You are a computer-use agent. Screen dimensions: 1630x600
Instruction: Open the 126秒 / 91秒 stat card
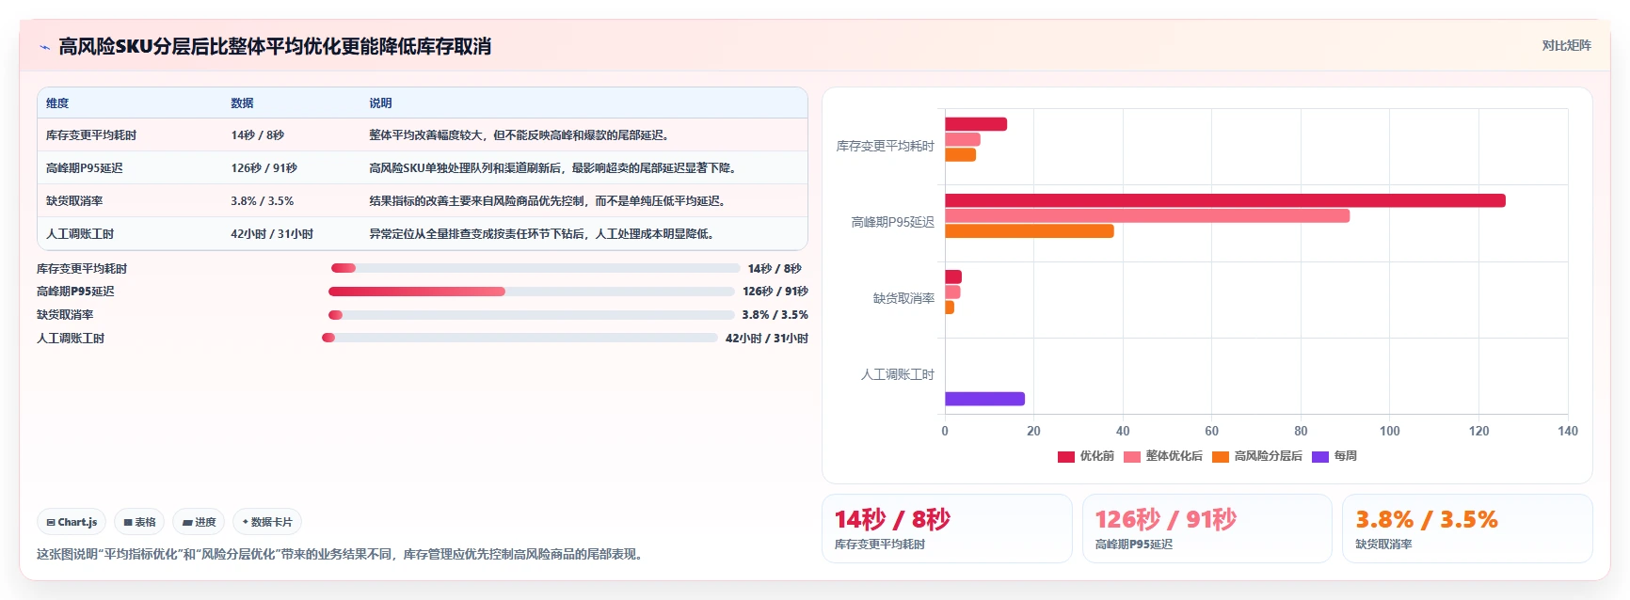1207,529
